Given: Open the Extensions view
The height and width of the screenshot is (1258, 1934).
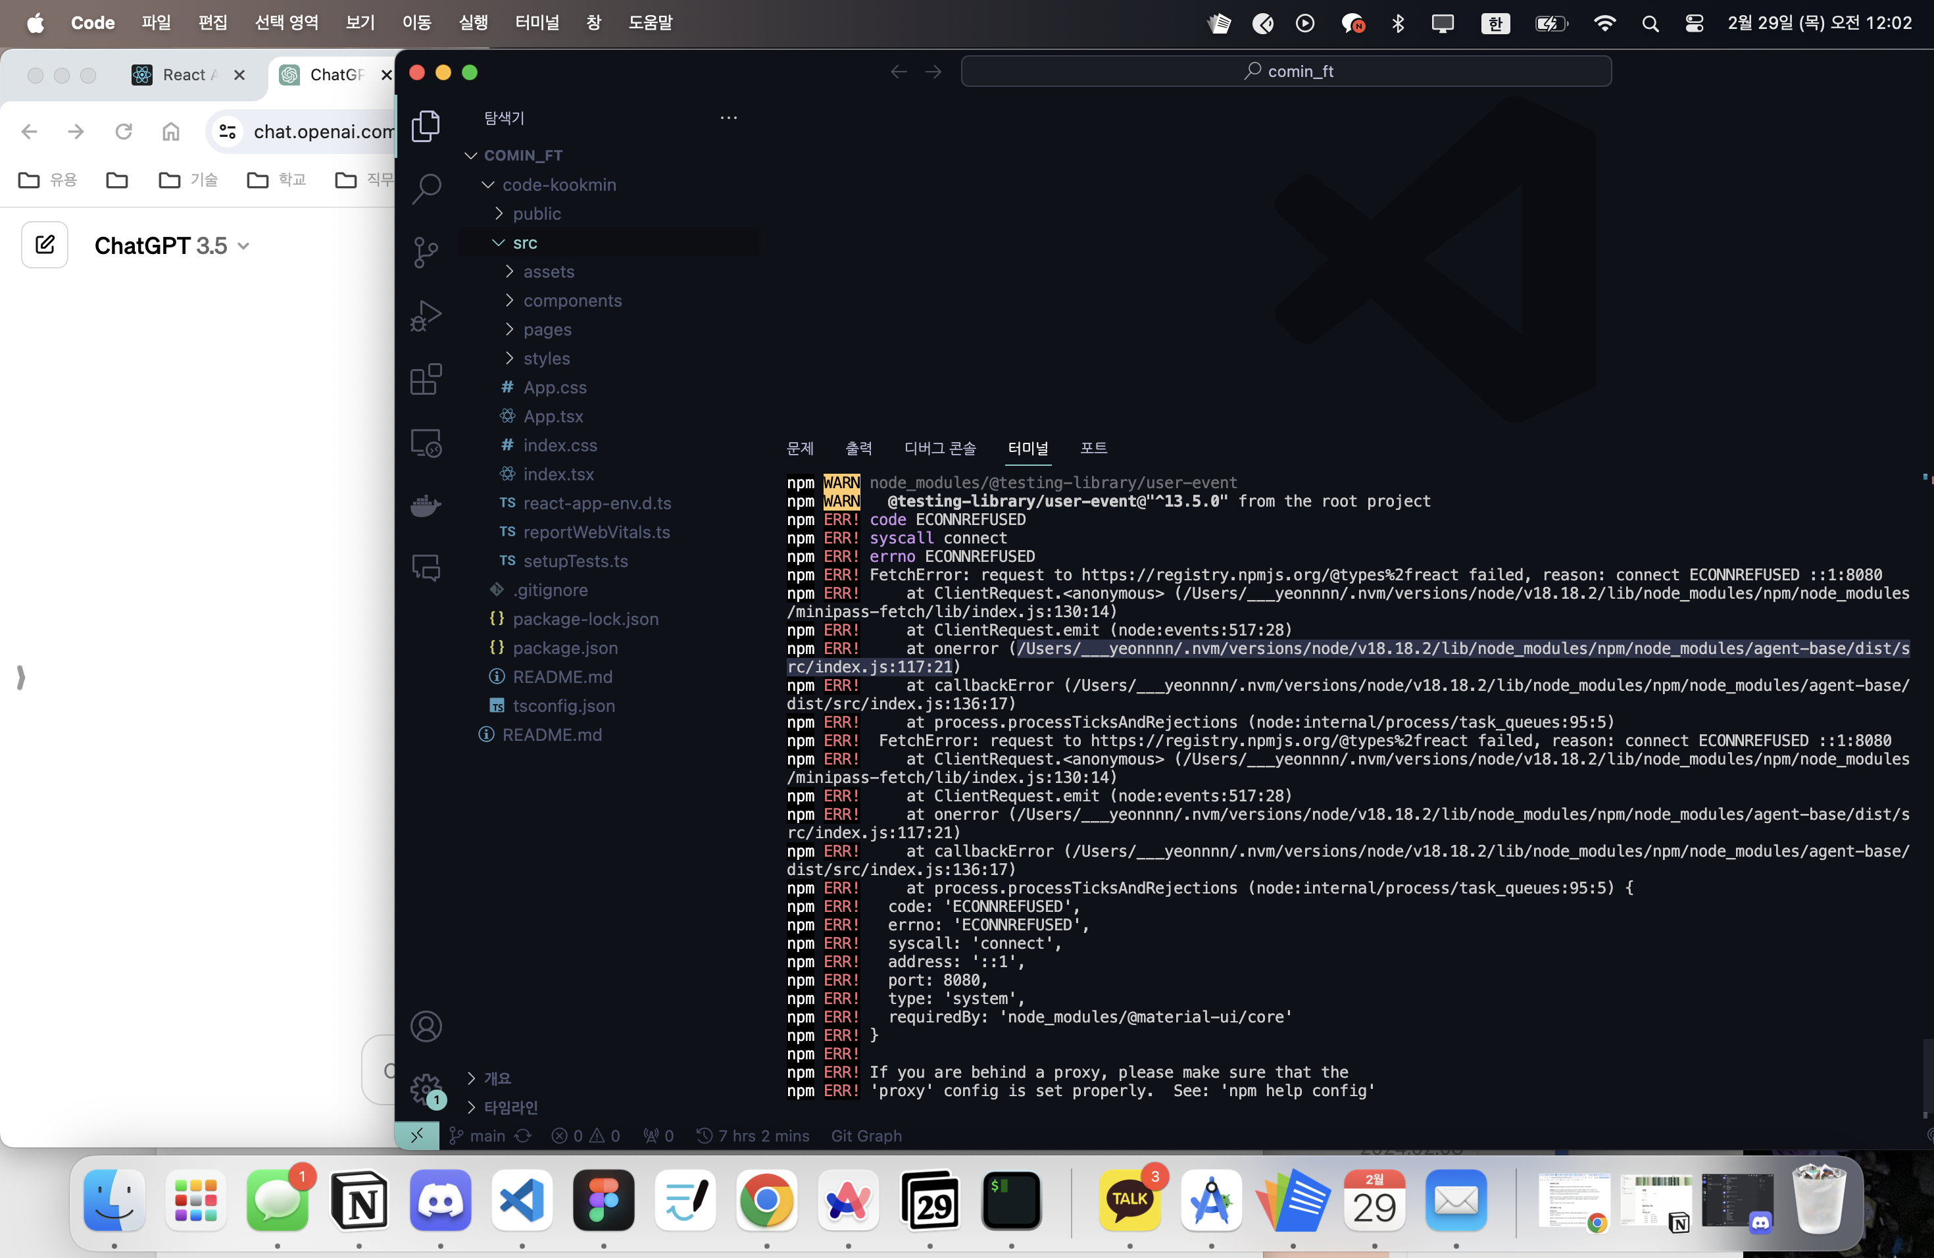Looking at the screenshot, I should (426, 380).
